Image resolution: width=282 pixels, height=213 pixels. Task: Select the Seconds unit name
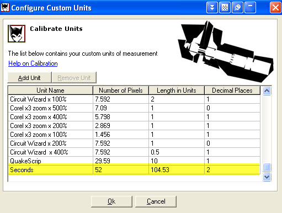click(22, 170)
